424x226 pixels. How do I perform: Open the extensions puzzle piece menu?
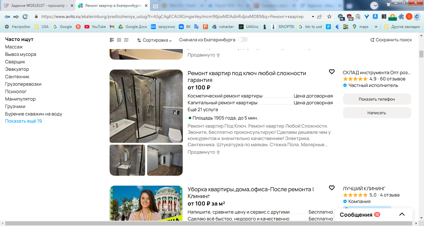click(401, 17)
